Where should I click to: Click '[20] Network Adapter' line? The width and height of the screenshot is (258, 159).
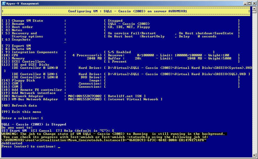click(22, 96)
